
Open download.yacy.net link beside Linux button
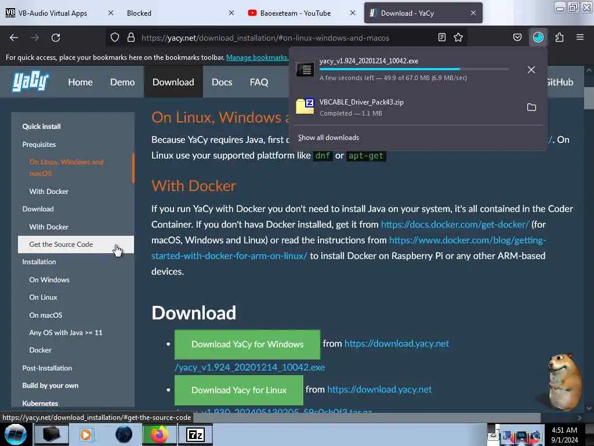379,390
